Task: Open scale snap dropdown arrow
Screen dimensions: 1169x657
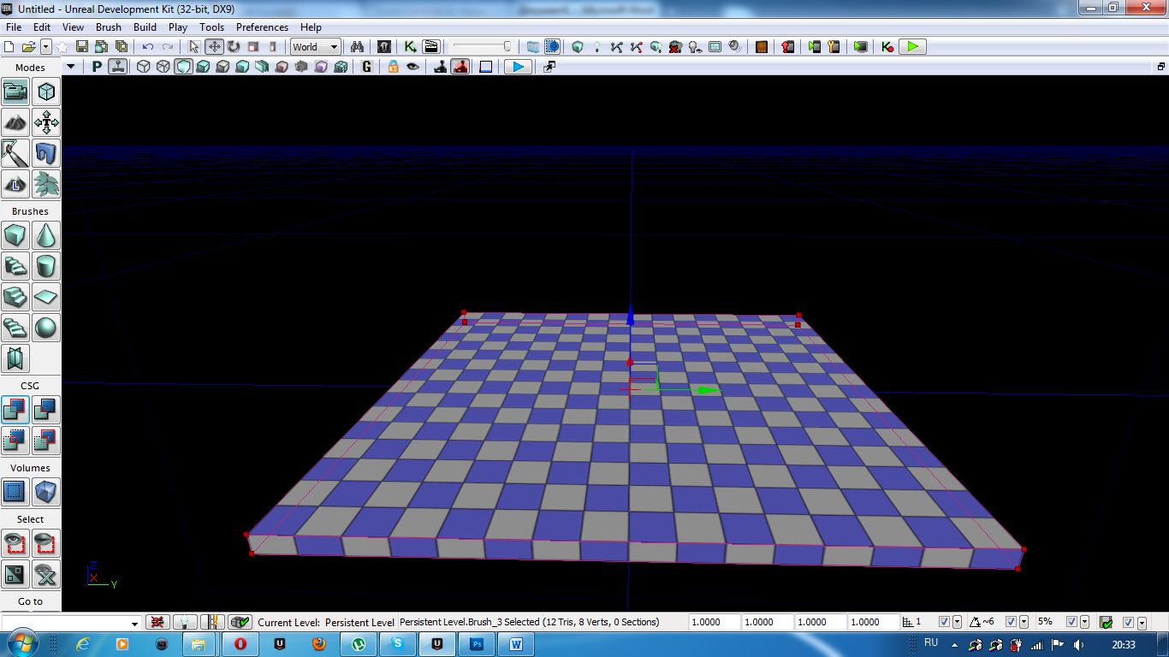Action: 1084,622
